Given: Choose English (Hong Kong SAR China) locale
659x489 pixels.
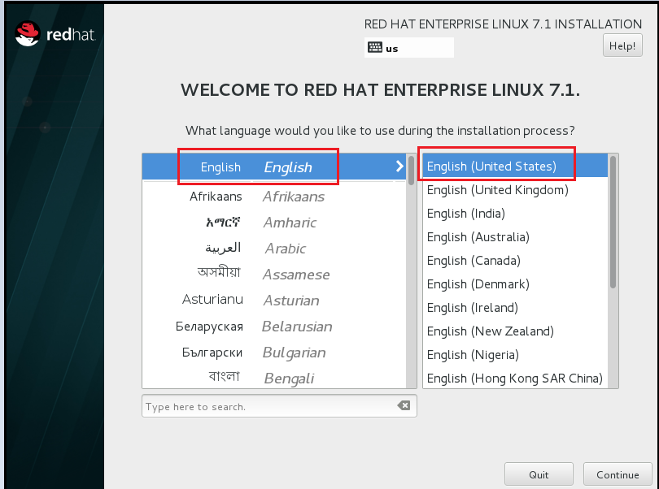Looking at the screenshot, I should coord(515,378).
